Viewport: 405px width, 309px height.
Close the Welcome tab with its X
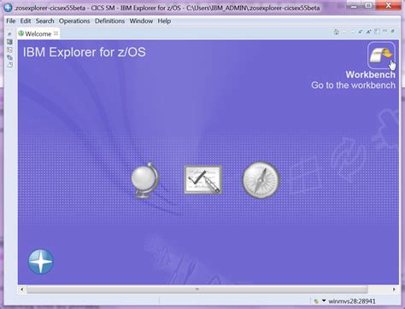tap(56, 33)
